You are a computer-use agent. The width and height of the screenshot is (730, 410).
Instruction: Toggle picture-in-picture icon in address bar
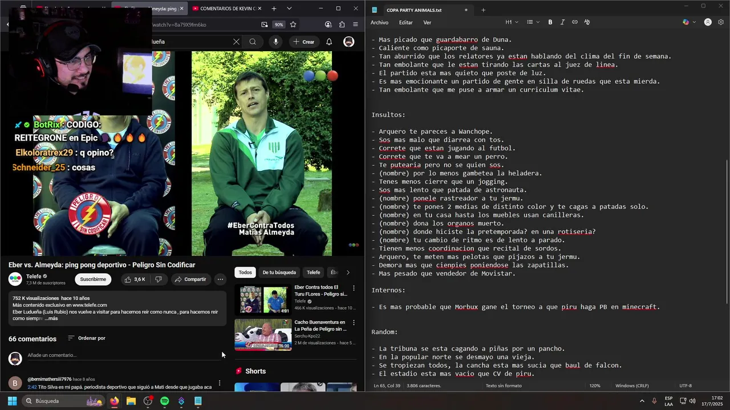(x=265, y=24)
